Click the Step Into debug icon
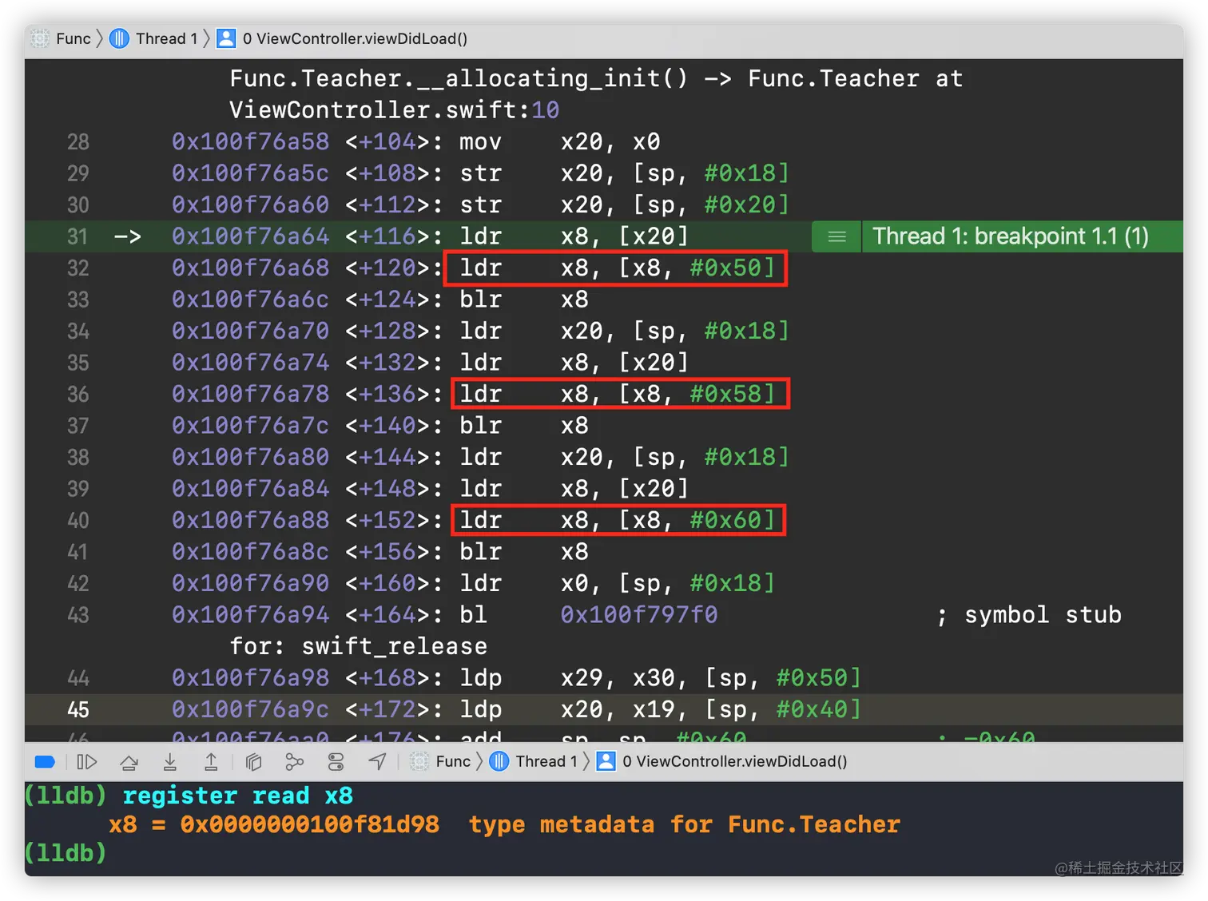Viewport: 1208px width, 901px height. point(169,762)
